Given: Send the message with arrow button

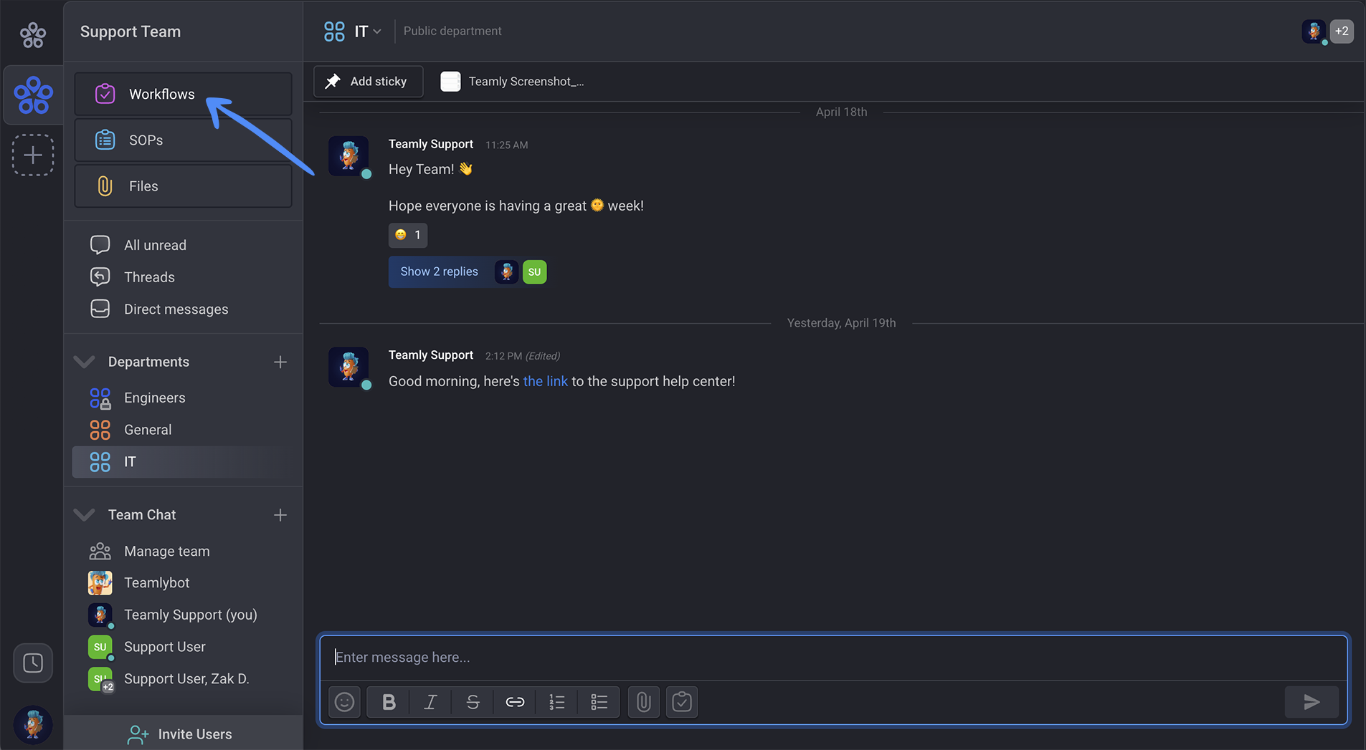Looking at the screenshot, I should point(1312,702).
